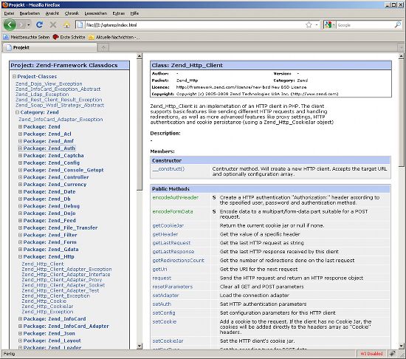Open Zend_Http_Client class link
Screen dimensions: 406x359
coord(43,264)
